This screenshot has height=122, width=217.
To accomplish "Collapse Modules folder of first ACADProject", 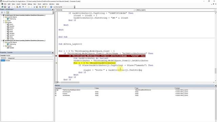I will click(4, 22).
